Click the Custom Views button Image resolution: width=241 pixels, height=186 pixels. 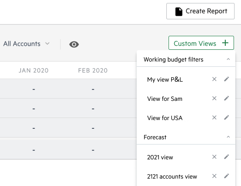tap(201, 43)
